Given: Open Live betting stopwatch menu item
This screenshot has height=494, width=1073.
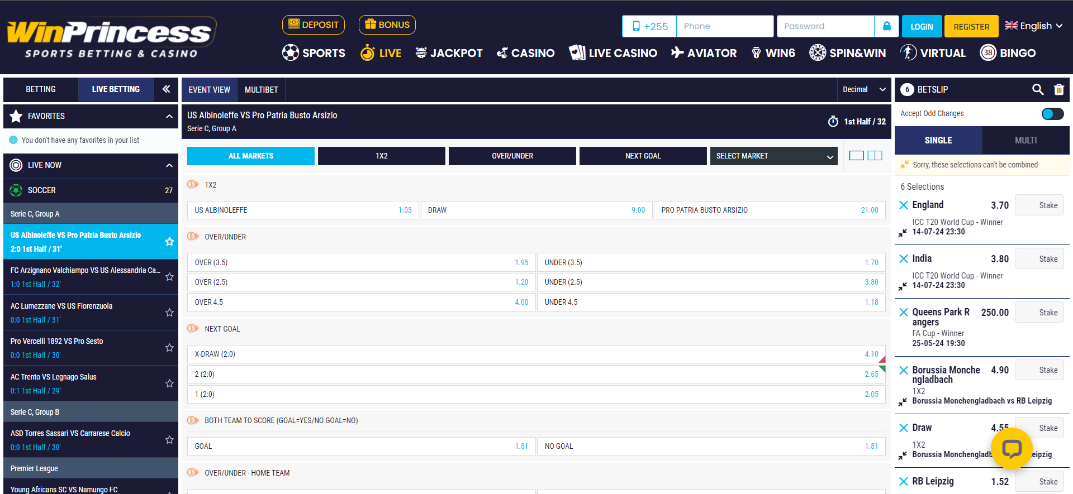Looking at the screenshot, I should (381, 53).
